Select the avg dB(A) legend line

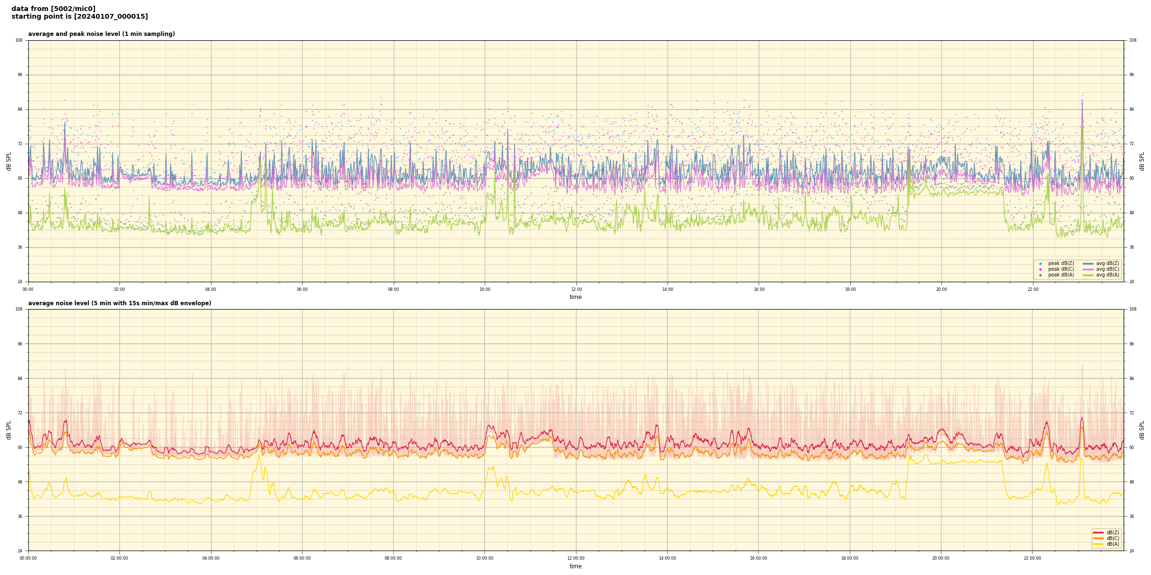pyautogui.click(x=1088, y=275)
